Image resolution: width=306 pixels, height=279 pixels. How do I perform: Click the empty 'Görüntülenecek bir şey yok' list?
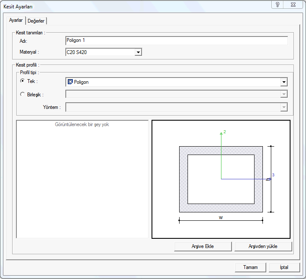82,179
